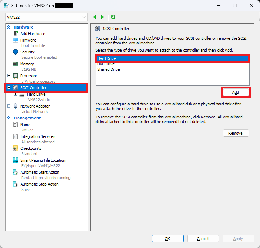Click the VMS22.vhdx text under Hard Drive

[x=39, y=100]
